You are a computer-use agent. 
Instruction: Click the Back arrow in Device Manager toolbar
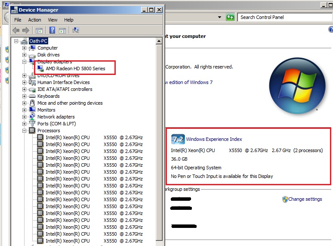click(x=16, y=30)
